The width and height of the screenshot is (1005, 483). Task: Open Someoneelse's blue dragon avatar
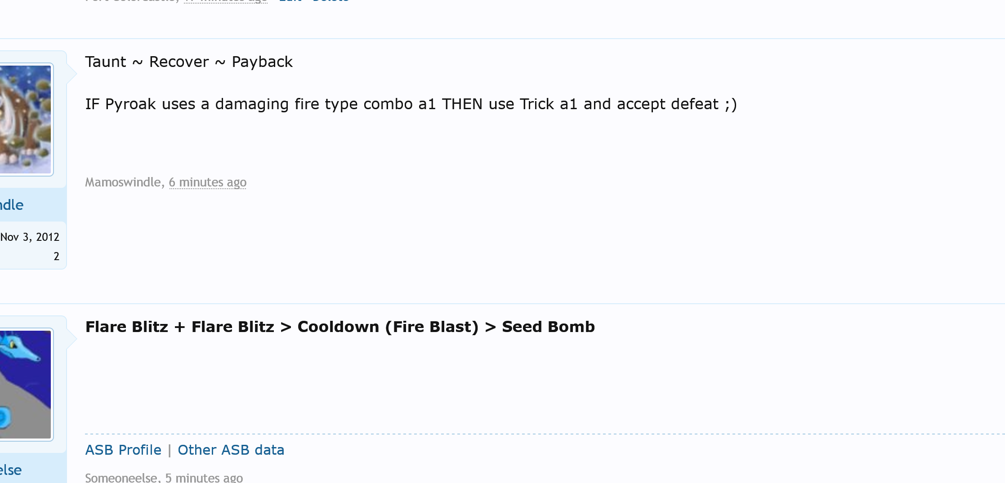26,384
